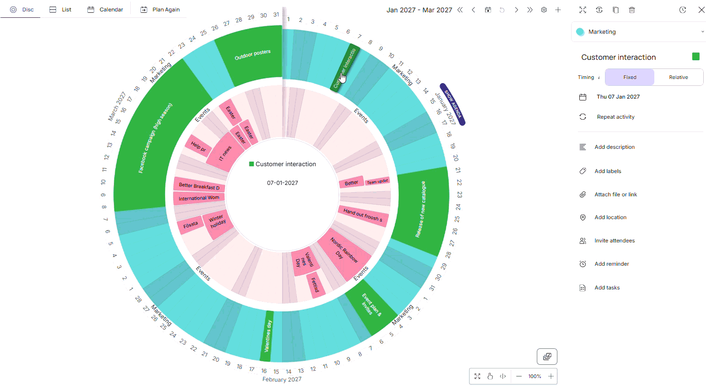Duplicate the activity with copy icon

tap(615, 10)
